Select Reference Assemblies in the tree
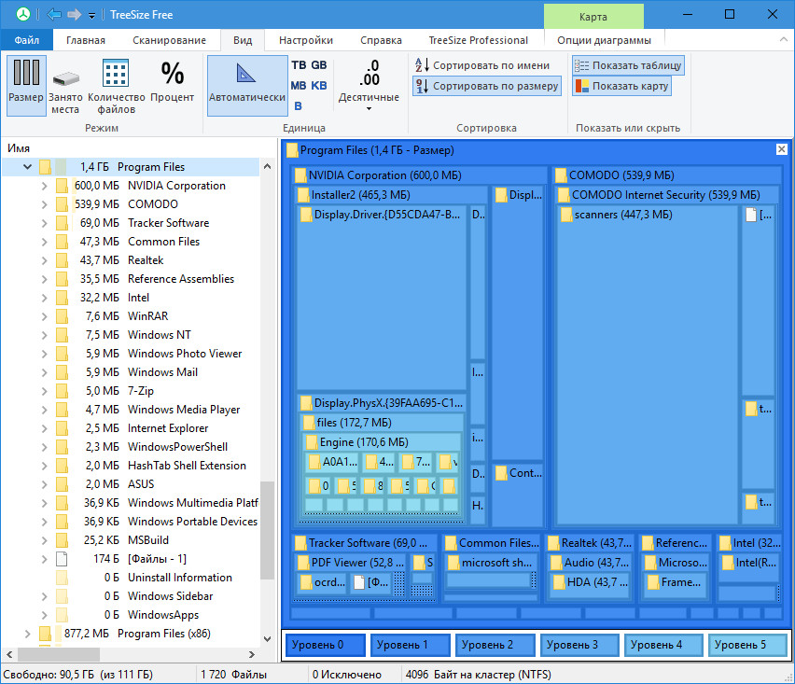The width and height of the screenshot is (795, 684). (x=180, y=279)
